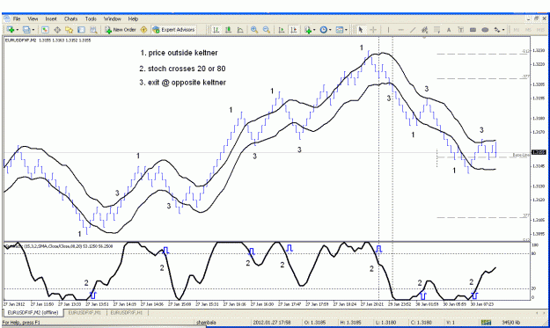
Task: Zoom in on the chart
Action: point(254,30)
